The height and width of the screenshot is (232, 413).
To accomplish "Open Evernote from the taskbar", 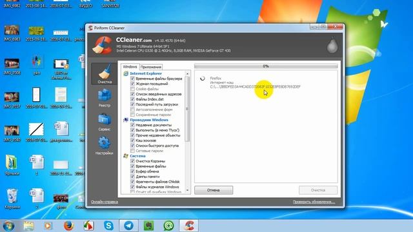I will tap(148, 226).
